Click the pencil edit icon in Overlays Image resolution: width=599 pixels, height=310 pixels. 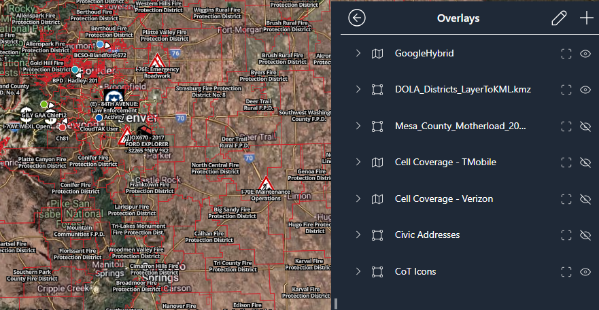[x=558, y=18]
